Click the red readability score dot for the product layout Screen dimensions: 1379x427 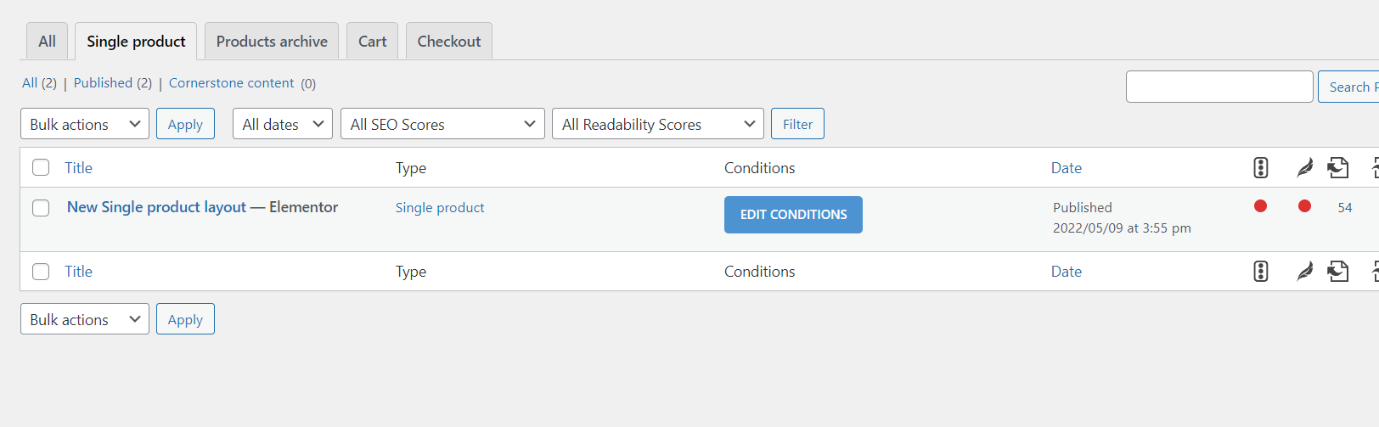point(1304,206)
